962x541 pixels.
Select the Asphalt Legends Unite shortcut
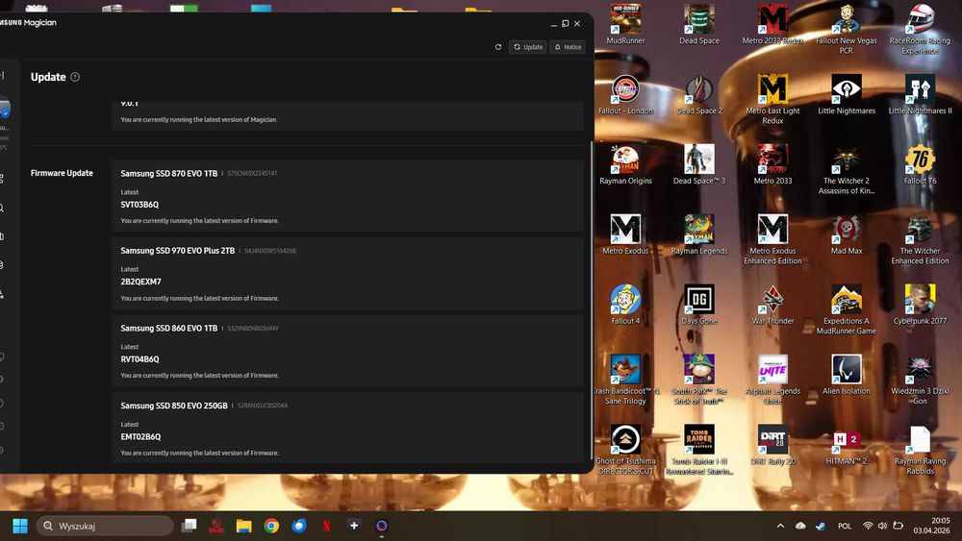tap(772, 380)
